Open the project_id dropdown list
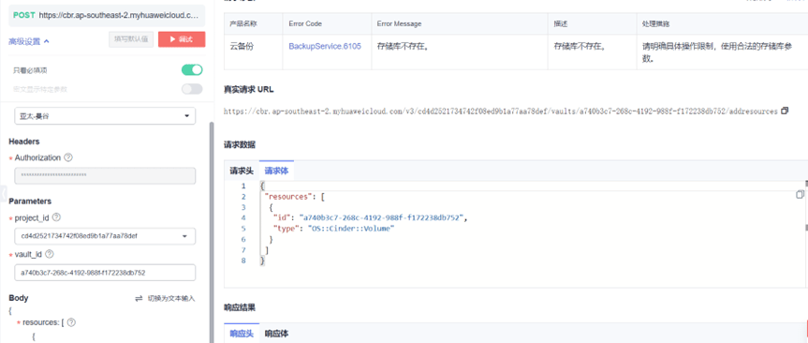The width and height of the screenshot is (808, 343). [105, 236]
